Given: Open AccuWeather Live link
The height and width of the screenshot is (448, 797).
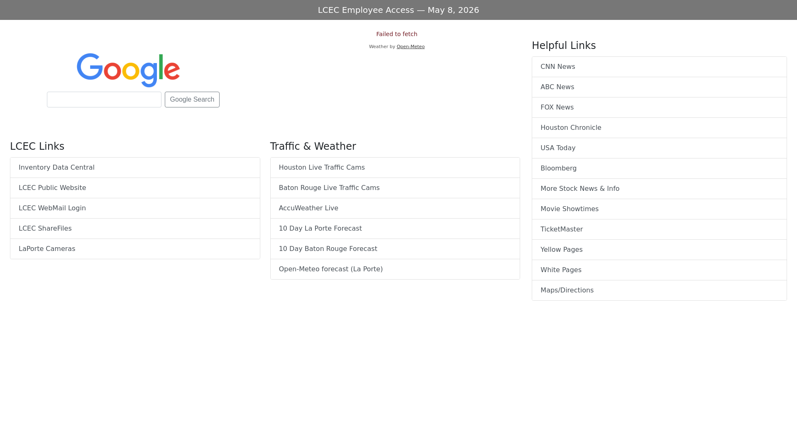Looking at the screenshot, I should pos(395,208).
